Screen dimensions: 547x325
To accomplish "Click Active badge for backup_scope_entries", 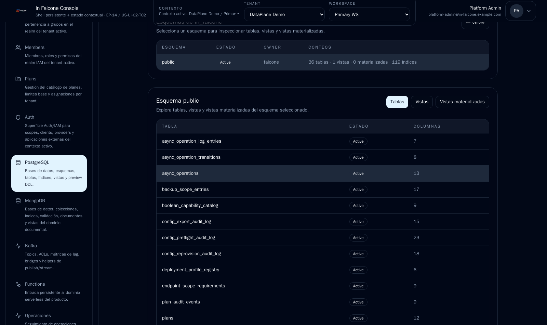I will click(358, 190).
